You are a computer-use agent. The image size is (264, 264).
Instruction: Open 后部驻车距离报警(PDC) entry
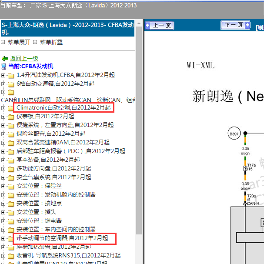(71, 151)
